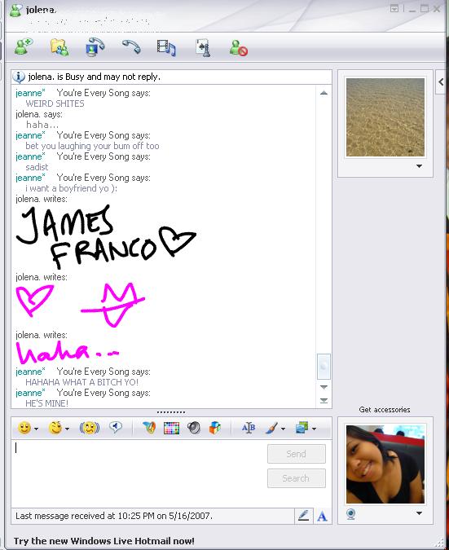Click the handwritten JAMES FRANCO message

pos(105,237)
